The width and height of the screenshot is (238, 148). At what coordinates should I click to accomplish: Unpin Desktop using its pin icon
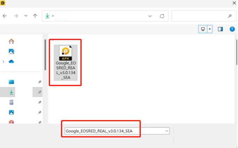tap(40, 82)
